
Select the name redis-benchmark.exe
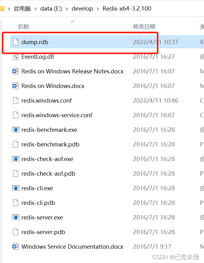(49, 130)
